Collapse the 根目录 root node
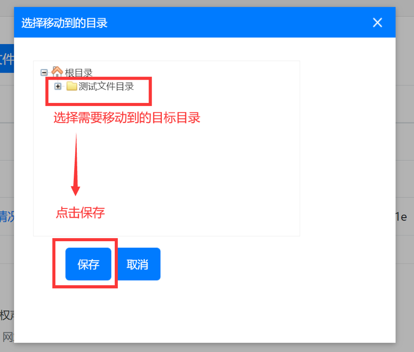 pyautogui.click(x=44, y=72)
